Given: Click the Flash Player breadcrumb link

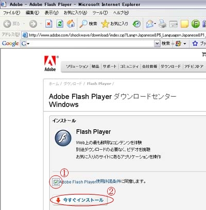Looking at the screenshot, I should 99,84.
